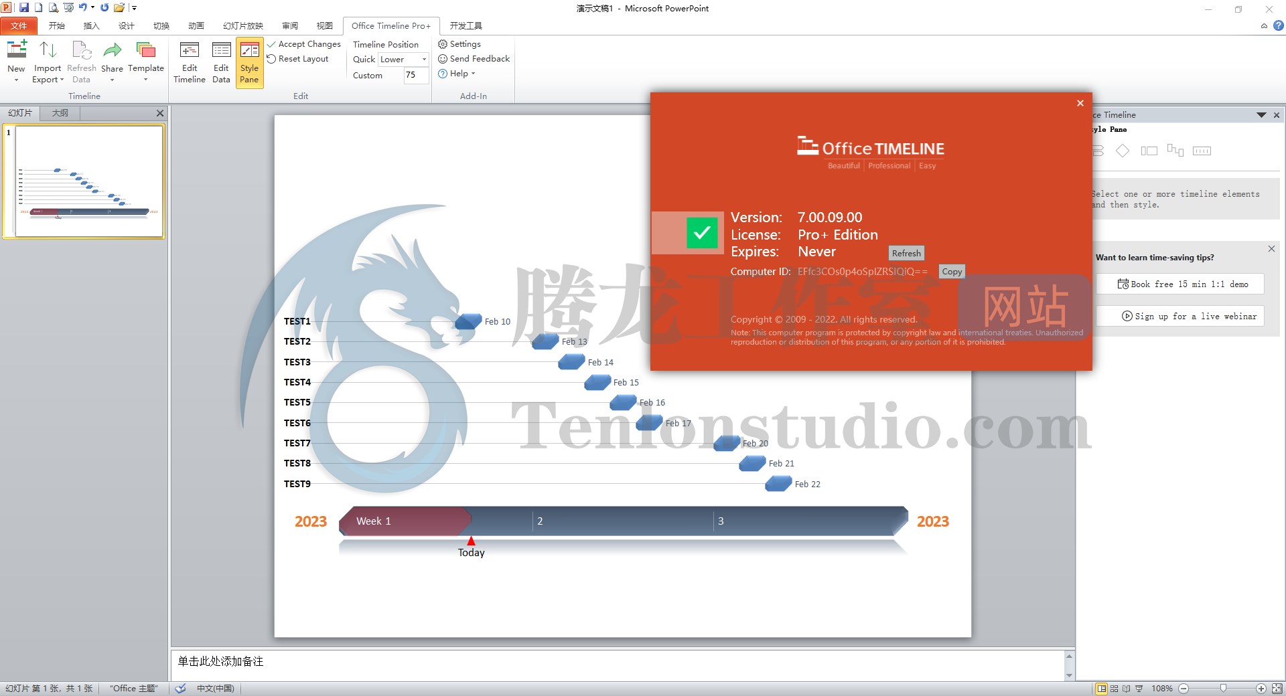Click the Redo icon
This screenshot has height=696, width=1286.
pos(104,7)
